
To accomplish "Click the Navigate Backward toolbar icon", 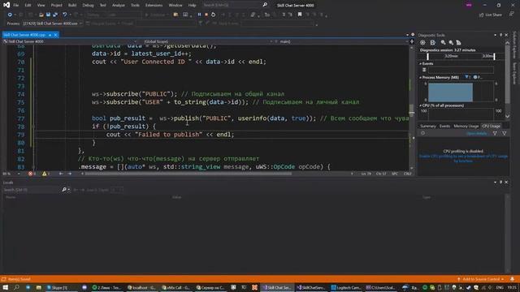I will tap(10, 15).
